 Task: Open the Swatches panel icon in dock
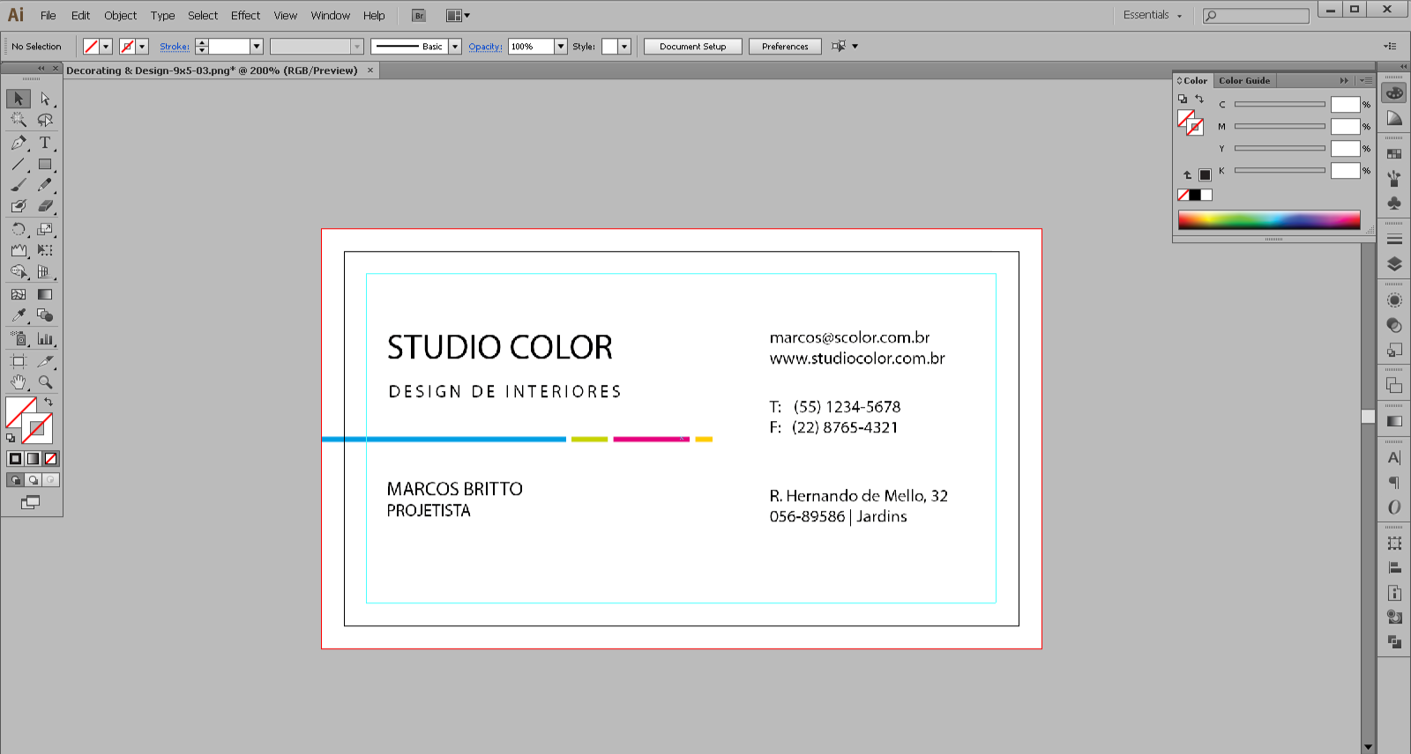[x=1394, y=153]
